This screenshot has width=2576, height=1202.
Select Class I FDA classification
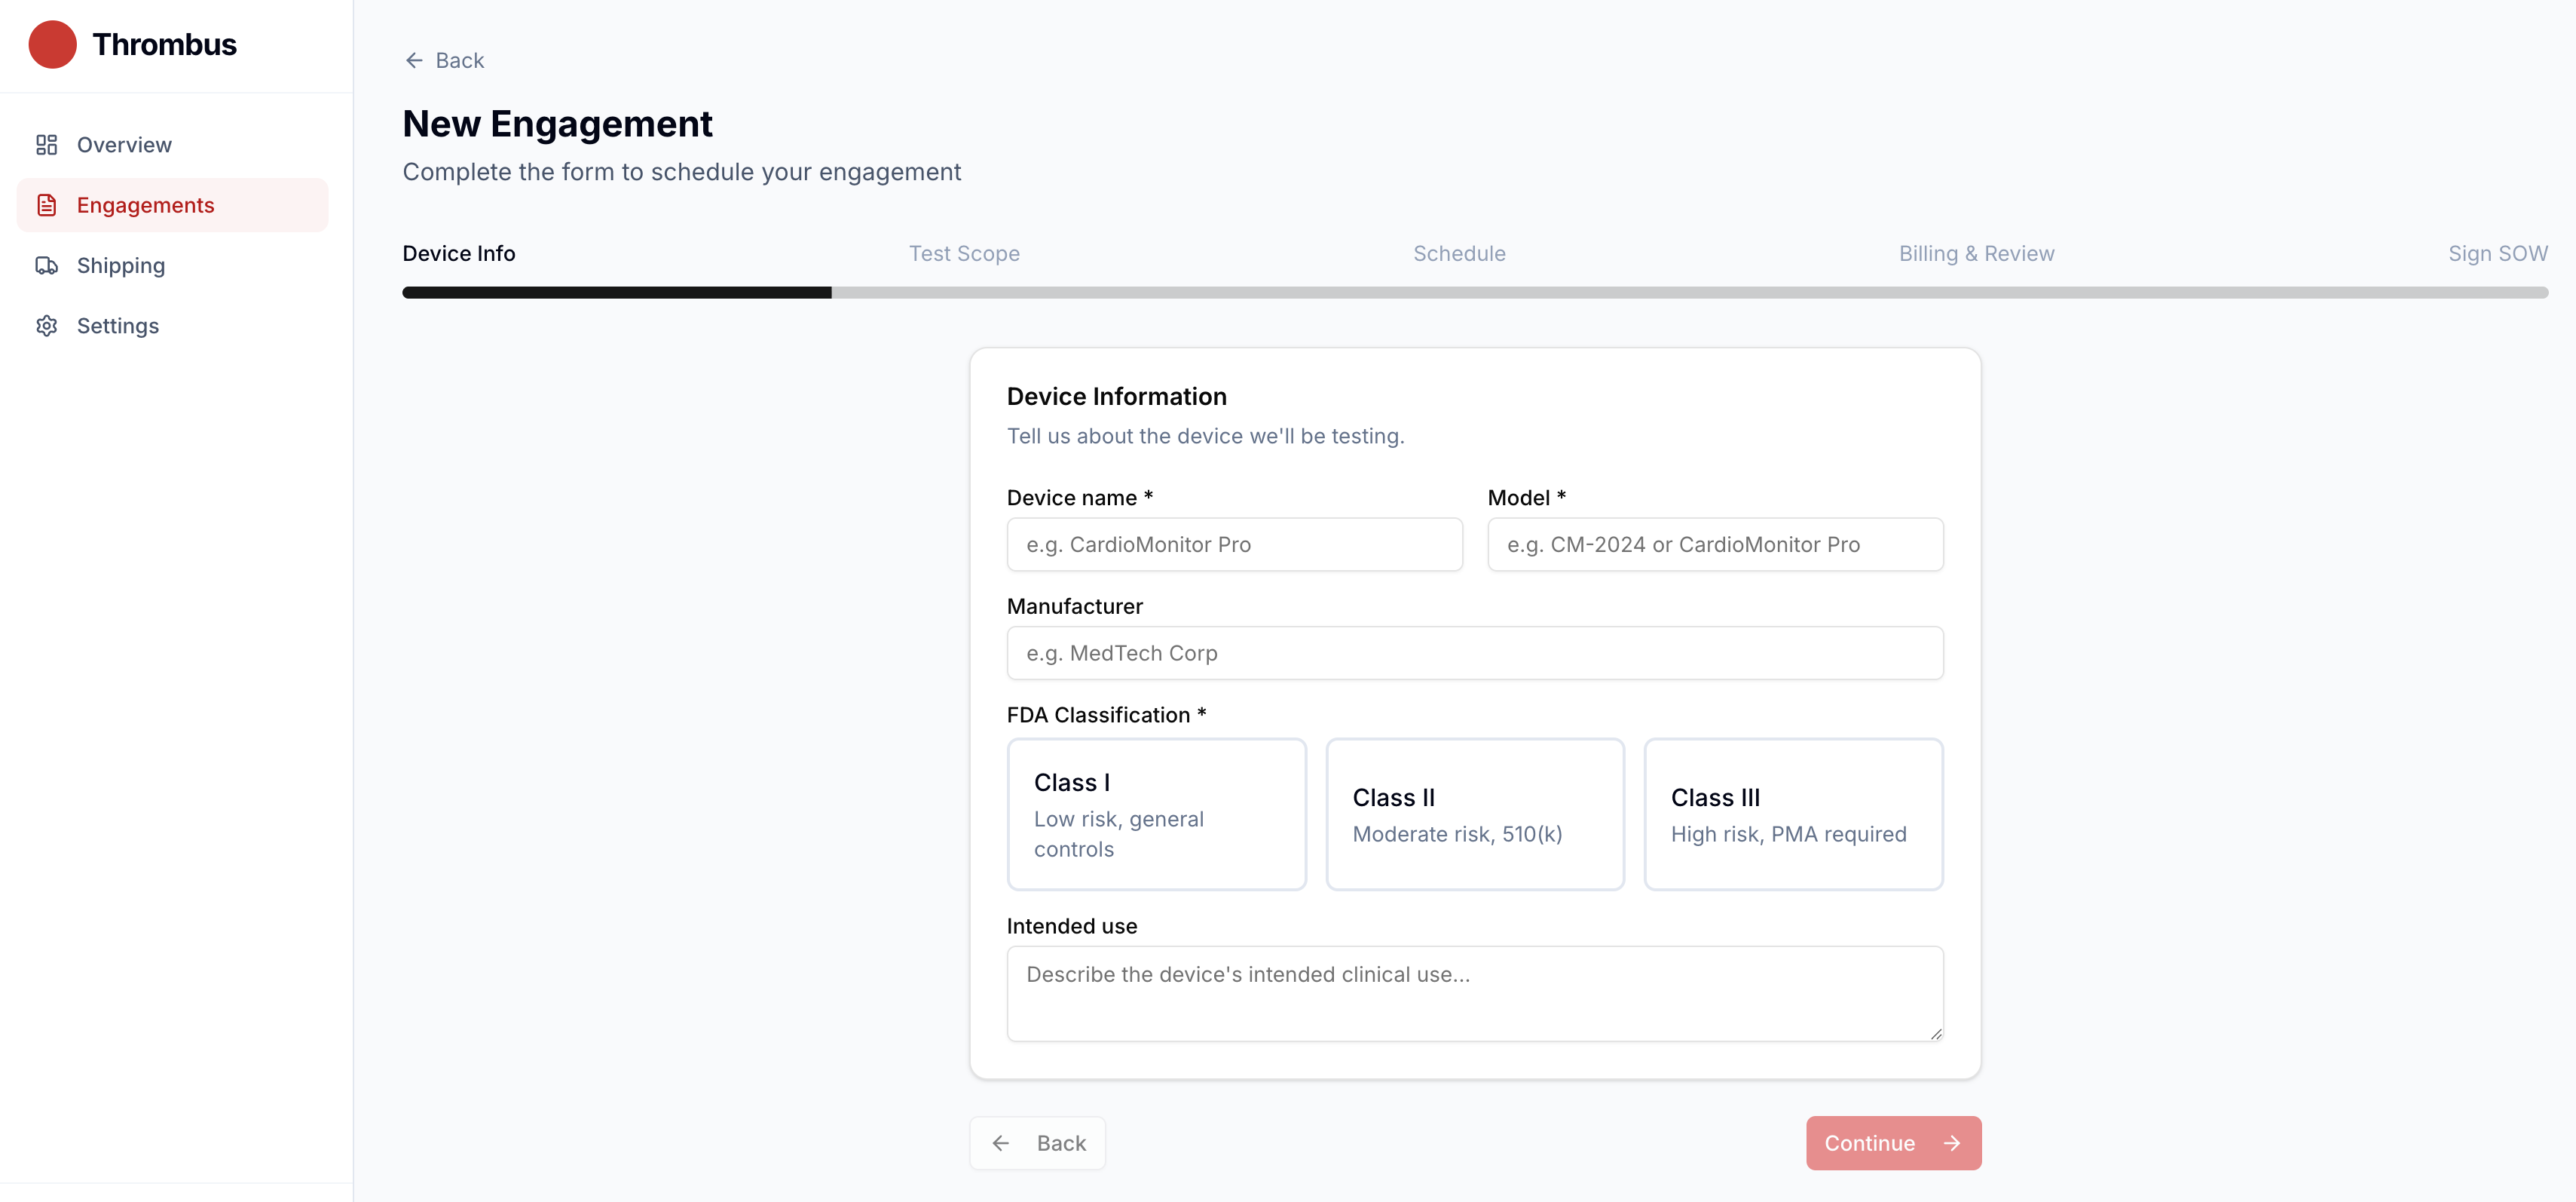(1156, 814)
